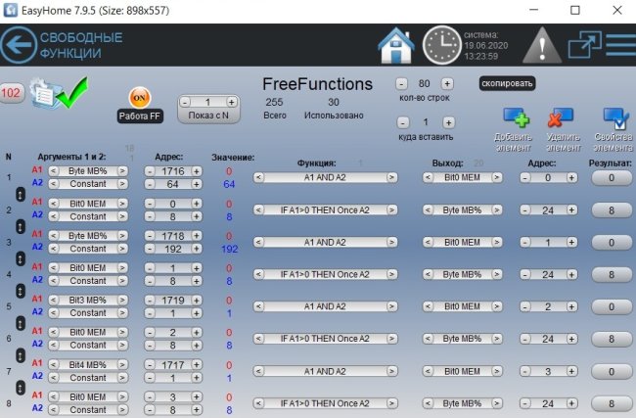Click the back arrow icon
This screenshot has width=636, height=418.
point(19,45)
